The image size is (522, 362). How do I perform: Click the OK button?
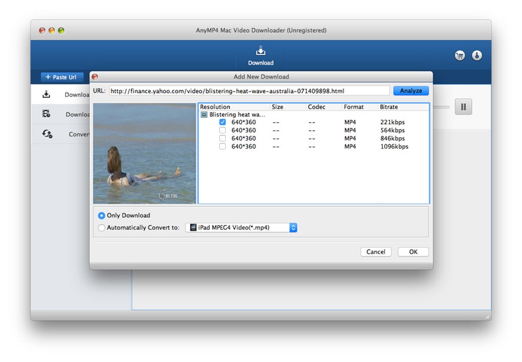413,252
